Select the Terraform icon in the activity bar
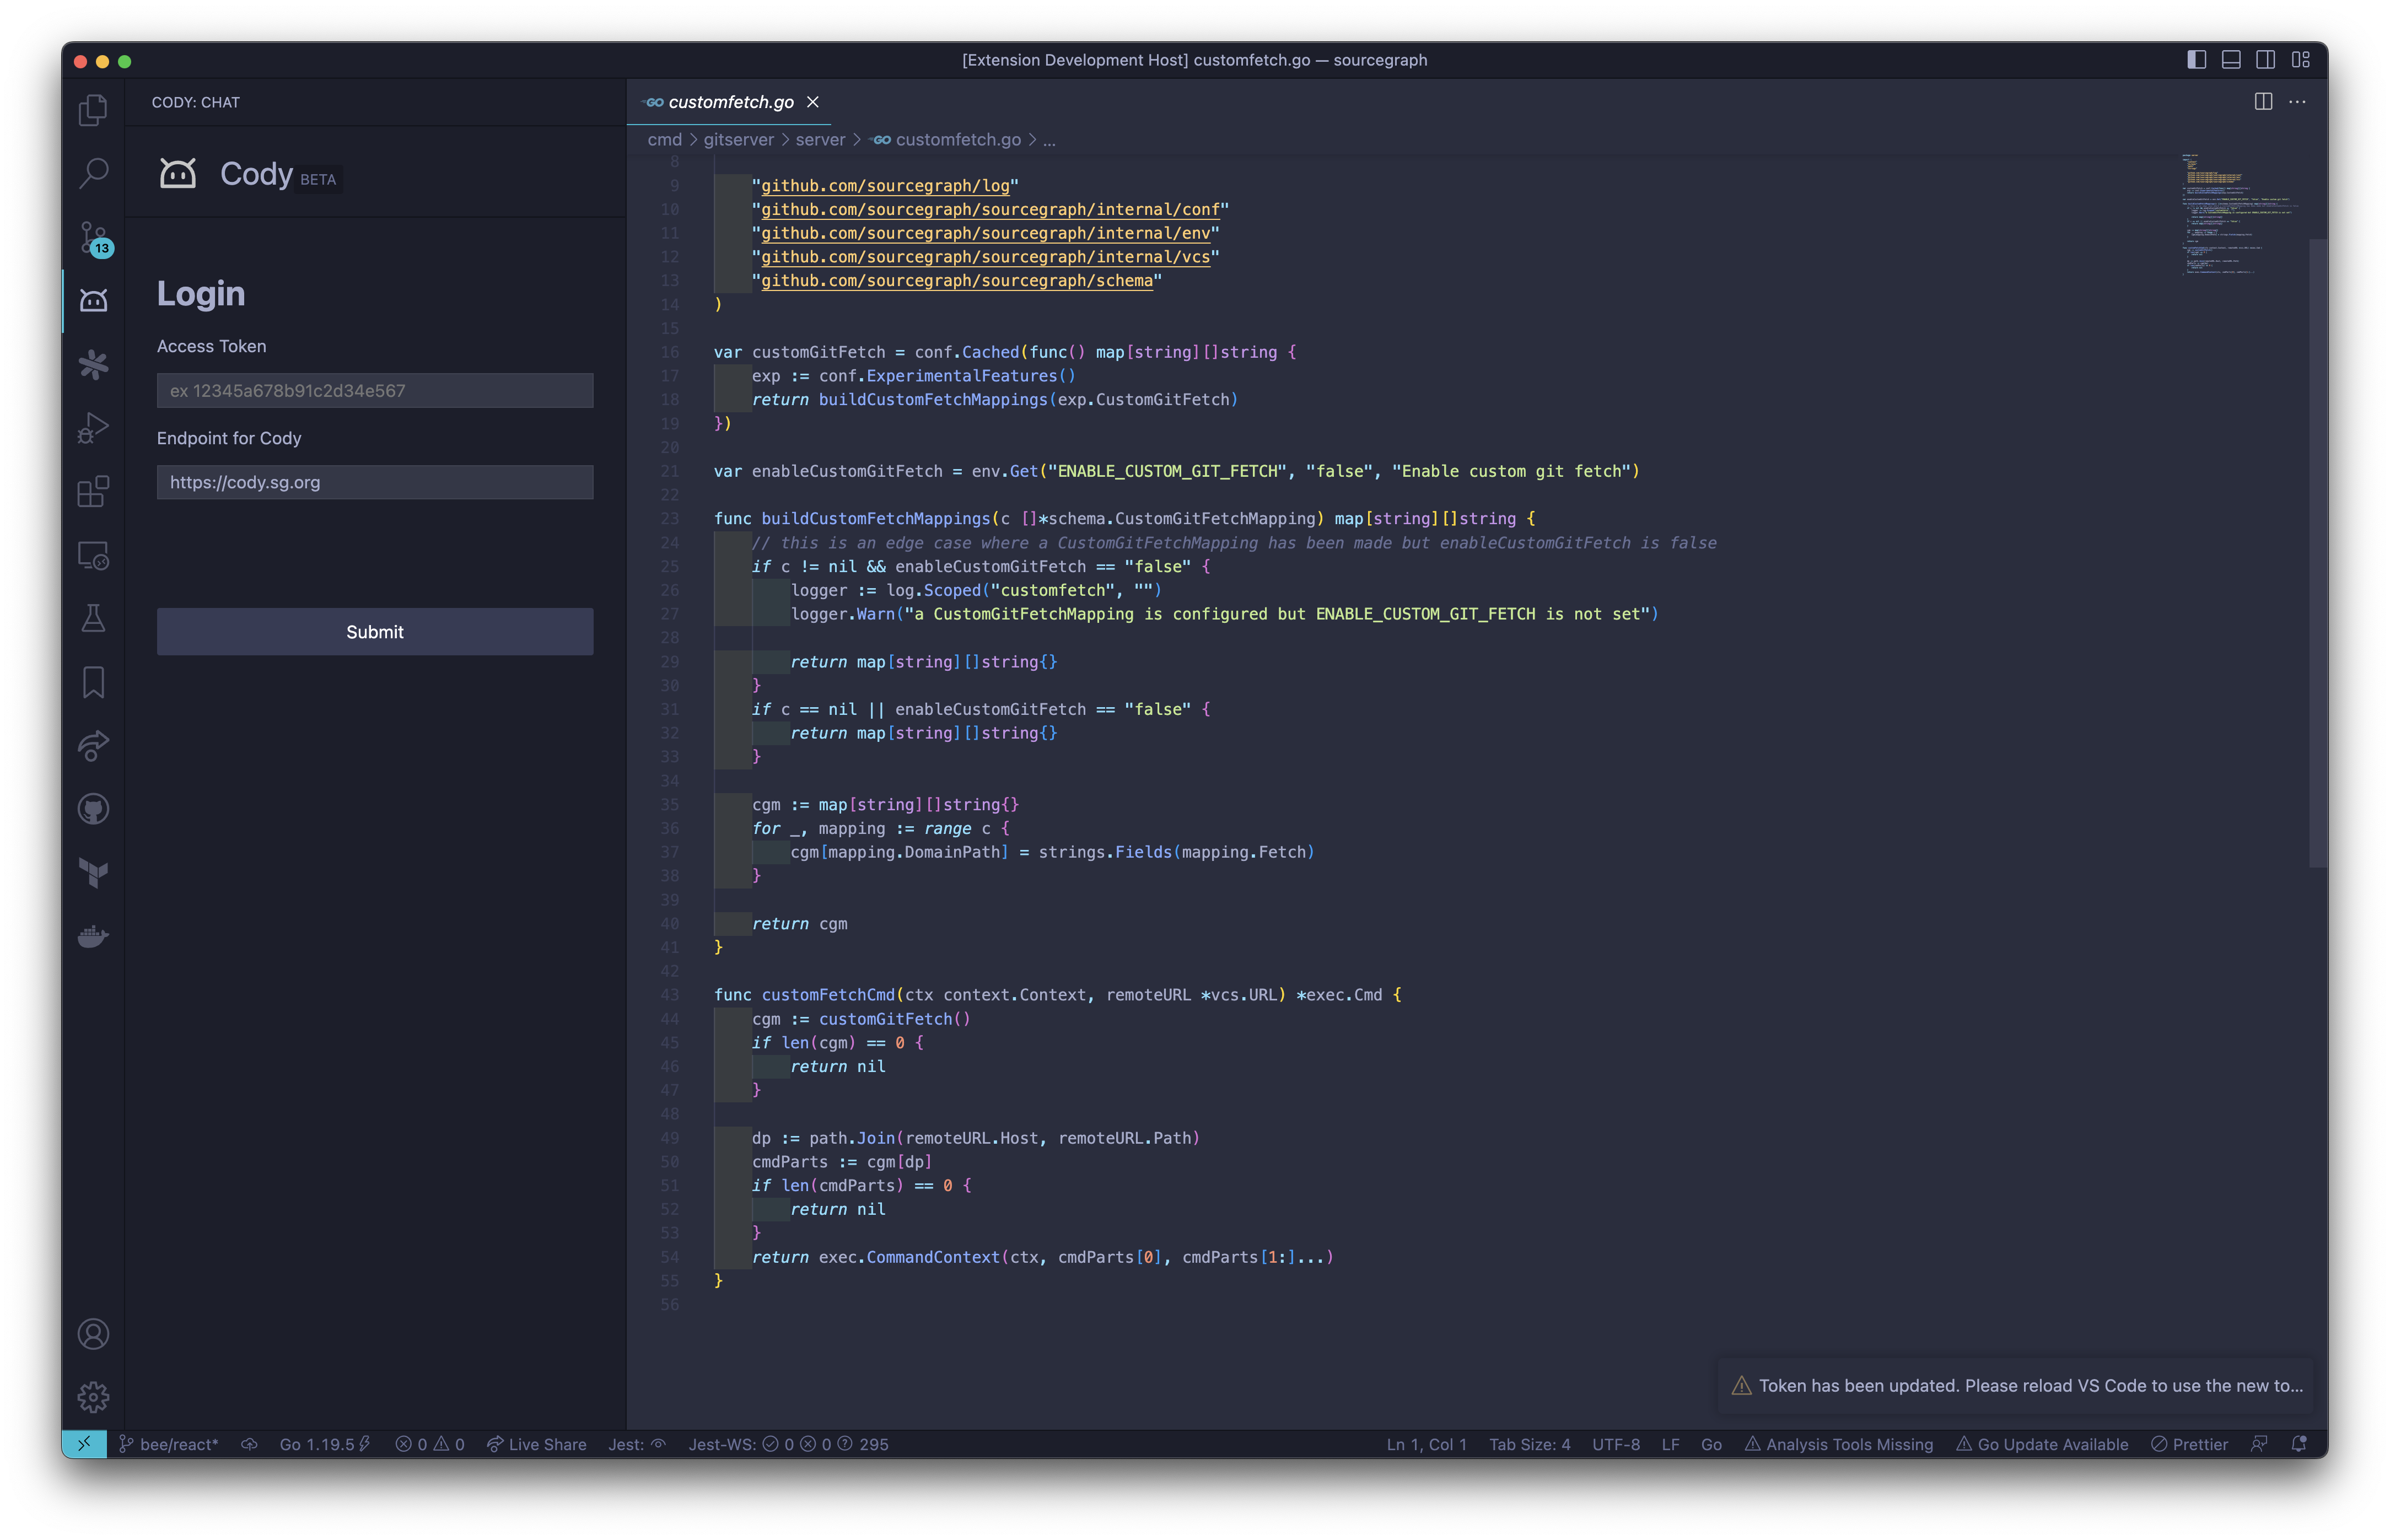 click(93, 872)
